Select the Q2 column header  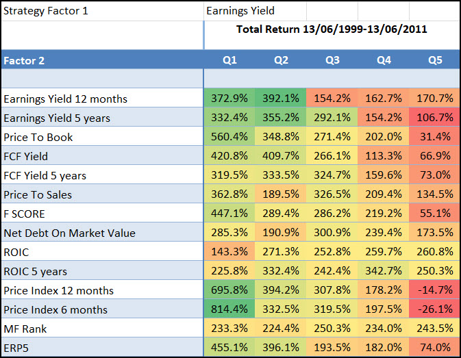click(x=281, y=60)
